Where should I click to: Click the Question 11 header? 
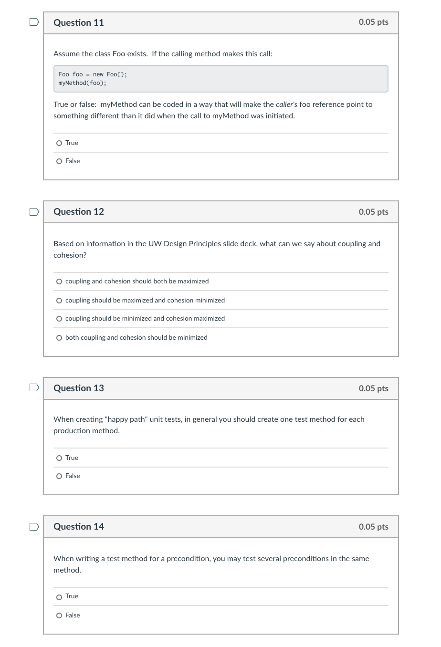(x=78, y=22)
